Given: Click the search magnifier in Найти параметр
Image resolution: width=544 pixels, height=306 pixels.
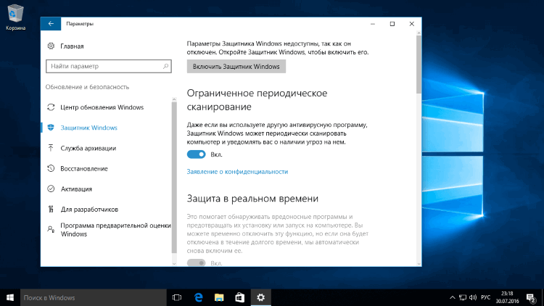Looking at the screenshot, I should click(x=166, y=66).
